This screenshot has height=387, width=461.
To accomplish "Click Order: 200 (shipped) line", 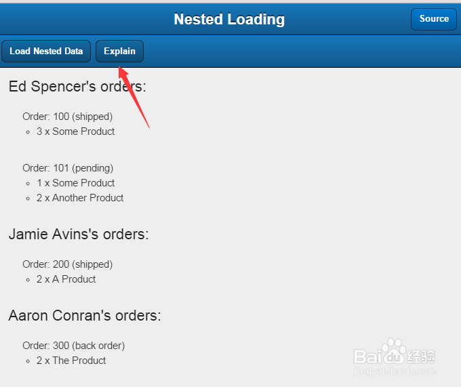I will pos(67,264).
